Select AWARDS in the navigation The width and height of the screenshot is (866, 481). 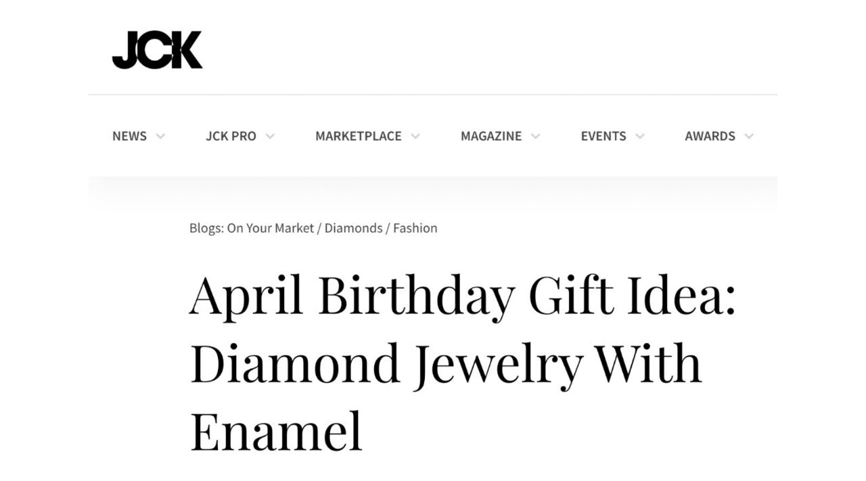pos(710,136)
